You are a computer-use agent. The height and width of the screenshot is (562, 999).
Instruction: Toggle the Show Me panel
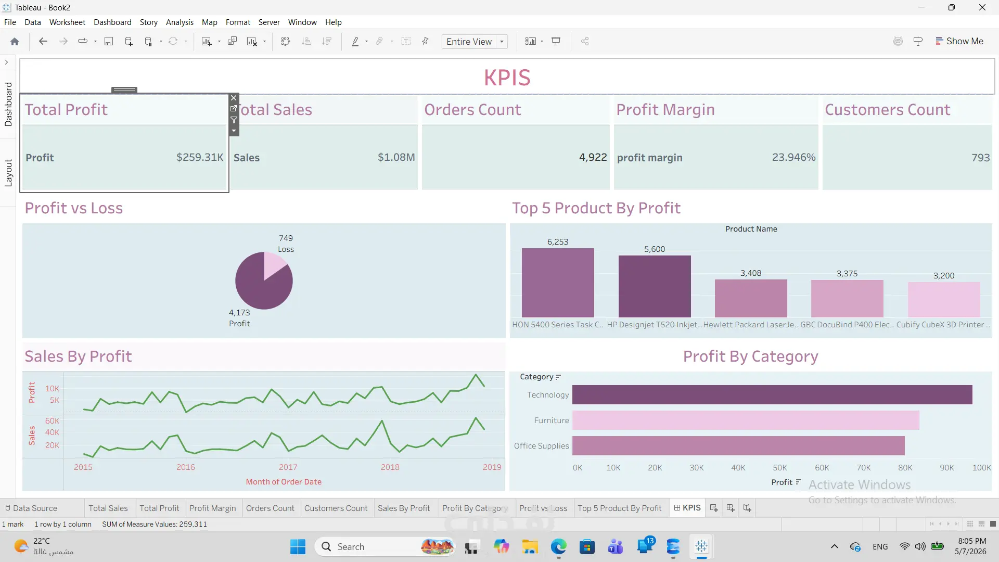tap(959, 41)
